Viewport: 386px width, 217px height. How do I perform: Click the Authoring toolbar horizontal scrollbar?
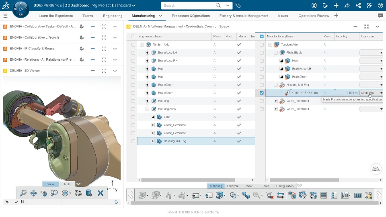tap(254, 203)
